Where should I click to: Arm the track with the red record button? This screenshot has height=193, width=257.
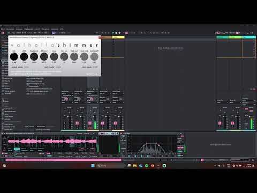[x=90, y=128]
